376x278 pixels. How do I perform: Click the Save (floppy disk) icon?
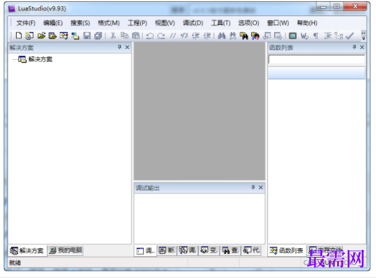(x=87, y=36)
